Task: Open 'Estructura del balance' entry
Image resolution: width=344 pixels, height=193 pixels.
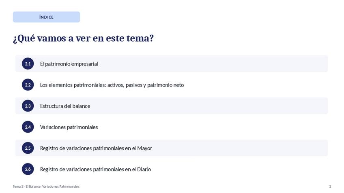Action: (x=65, y=106)
